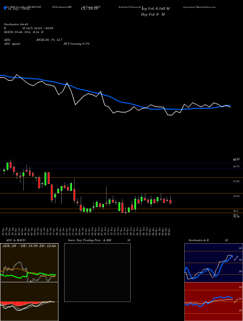243x321 pixels.
Task: Click the 'ADX: 20 +DY: 18.99 -DY: 12.66' header
Action: pos(29,246)
